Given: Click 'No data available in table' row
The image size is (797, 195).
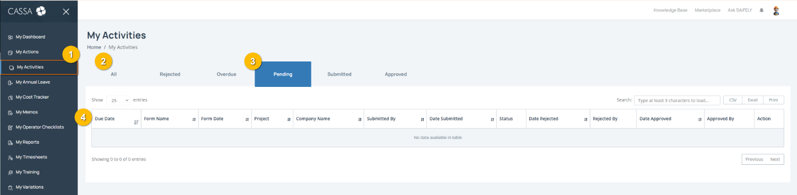Looking at the screenshot, I should click(438, 138).
